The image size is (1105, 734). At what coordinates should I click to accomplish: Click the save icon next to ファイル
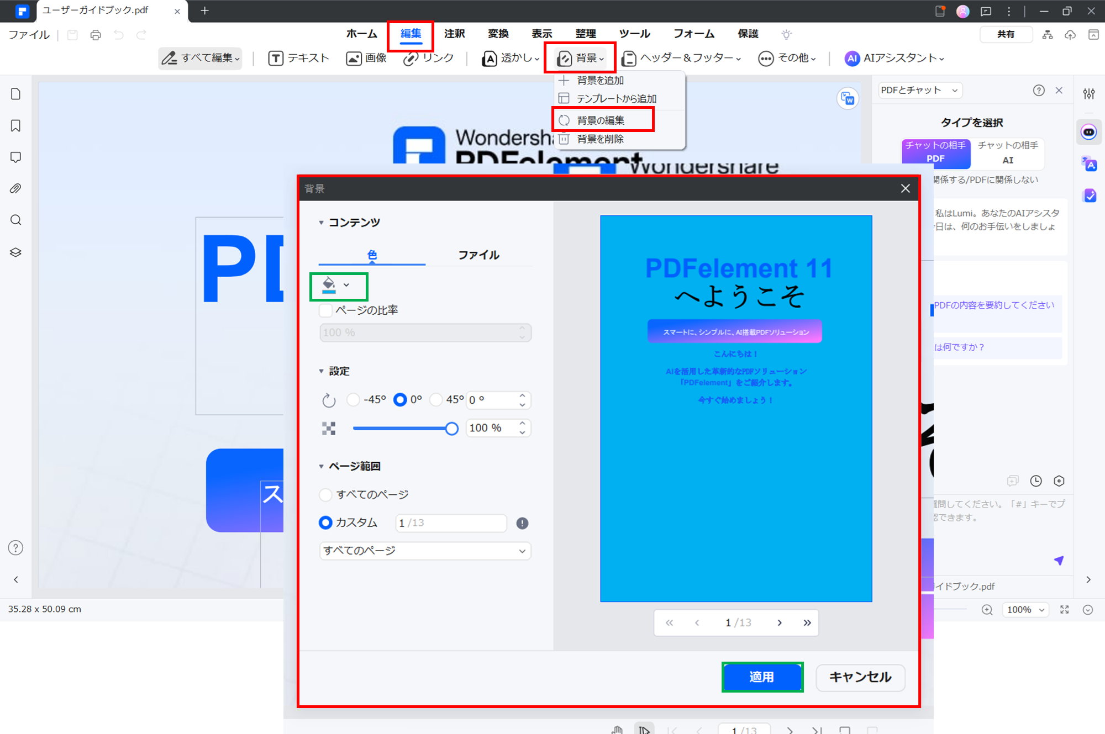pyautogui.click(x=72, y=35)
